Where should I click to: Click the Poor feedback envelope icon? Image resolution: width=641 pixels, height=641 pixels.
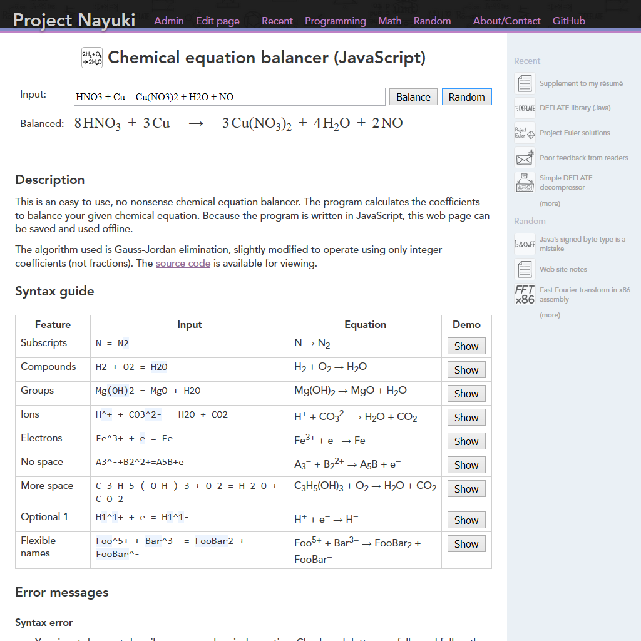pyautogui.click(x=525, y=158)
